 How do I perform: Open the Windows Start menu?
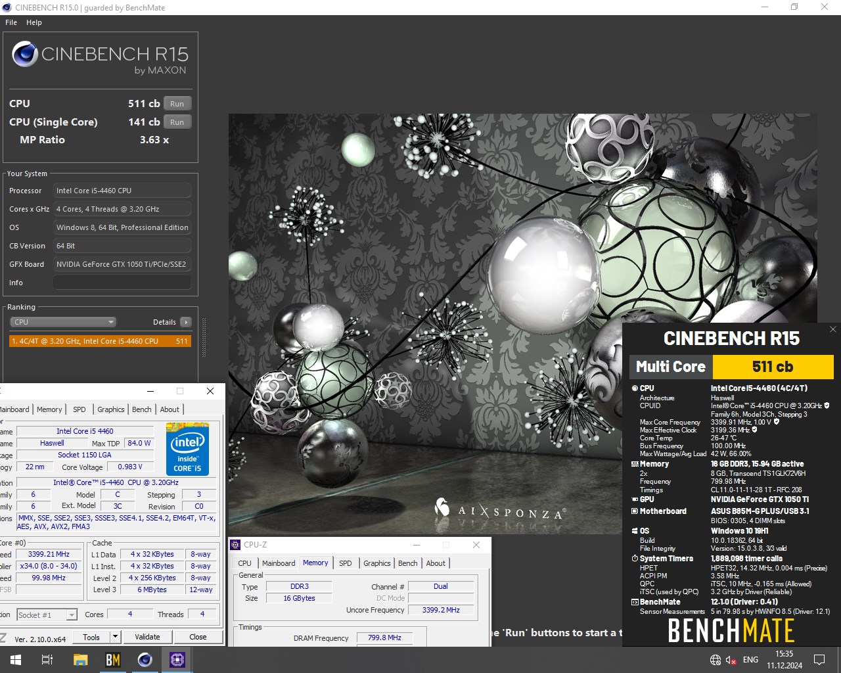(15, 660)
